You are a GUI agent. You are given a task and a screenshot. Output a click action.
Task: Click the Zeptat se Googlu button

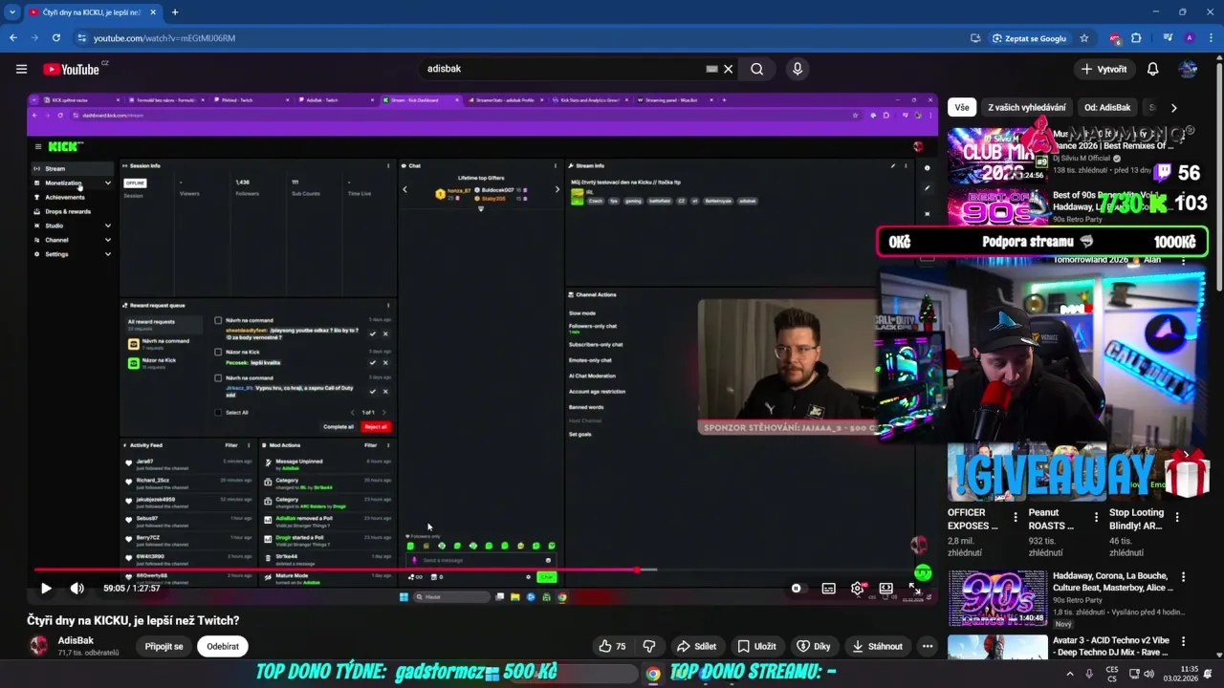point(1030,38)
